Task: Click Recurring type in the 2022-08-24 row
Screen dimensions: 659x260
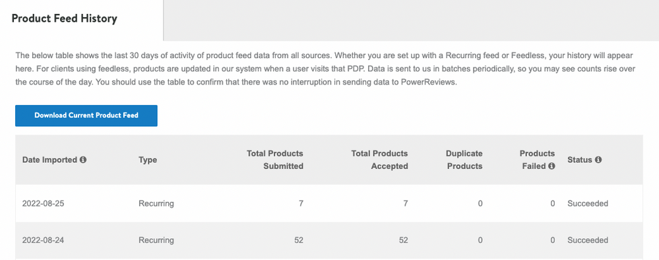Action: point(156,241)
